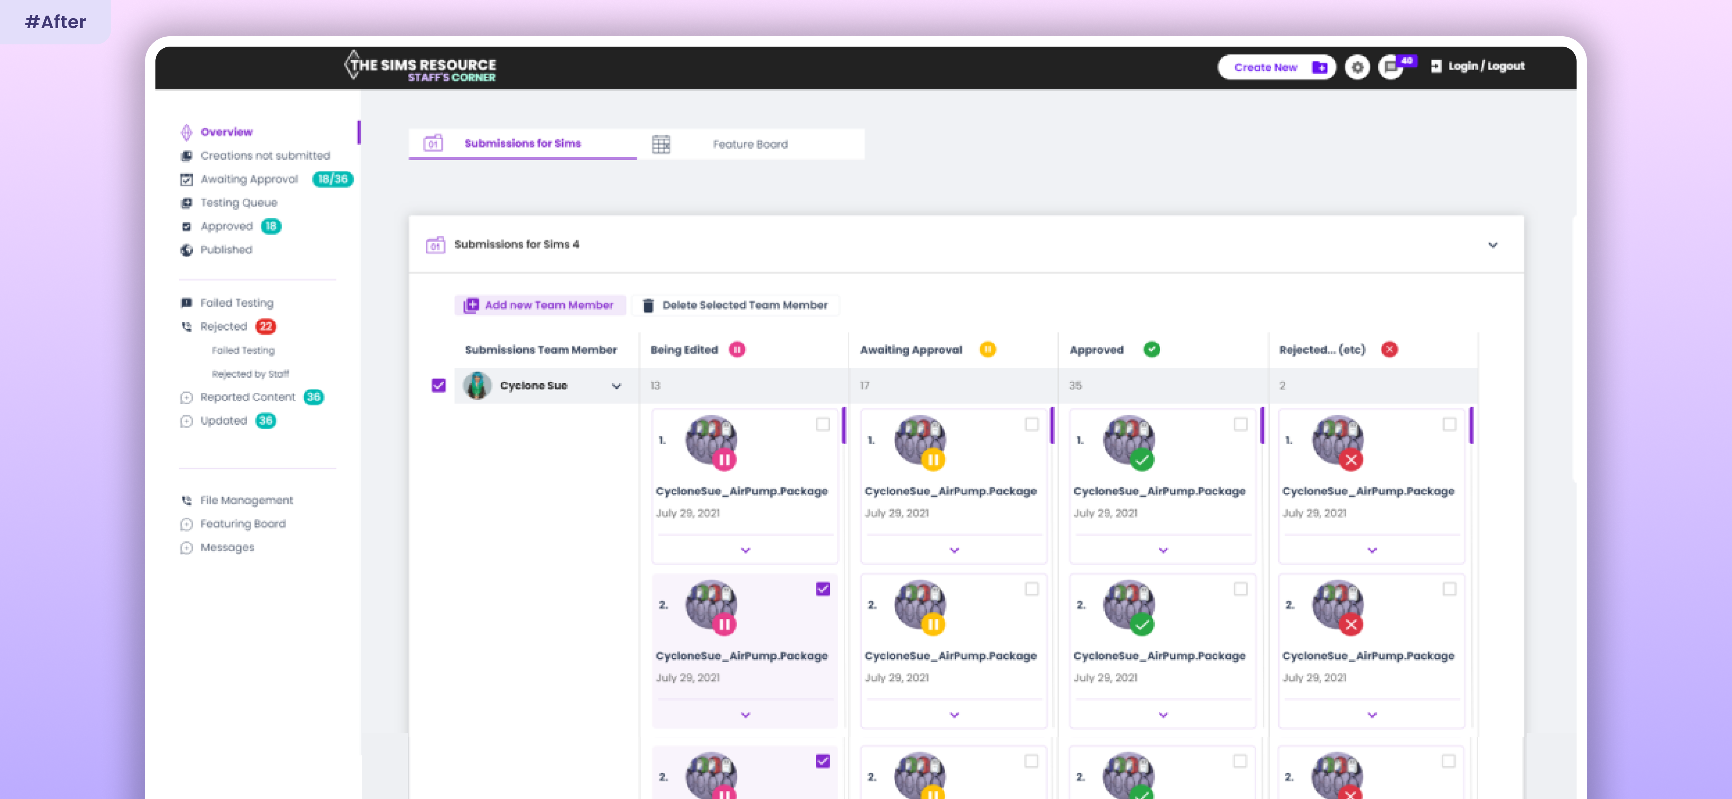Click the Being Edited pause status icon

click(737, 350)
